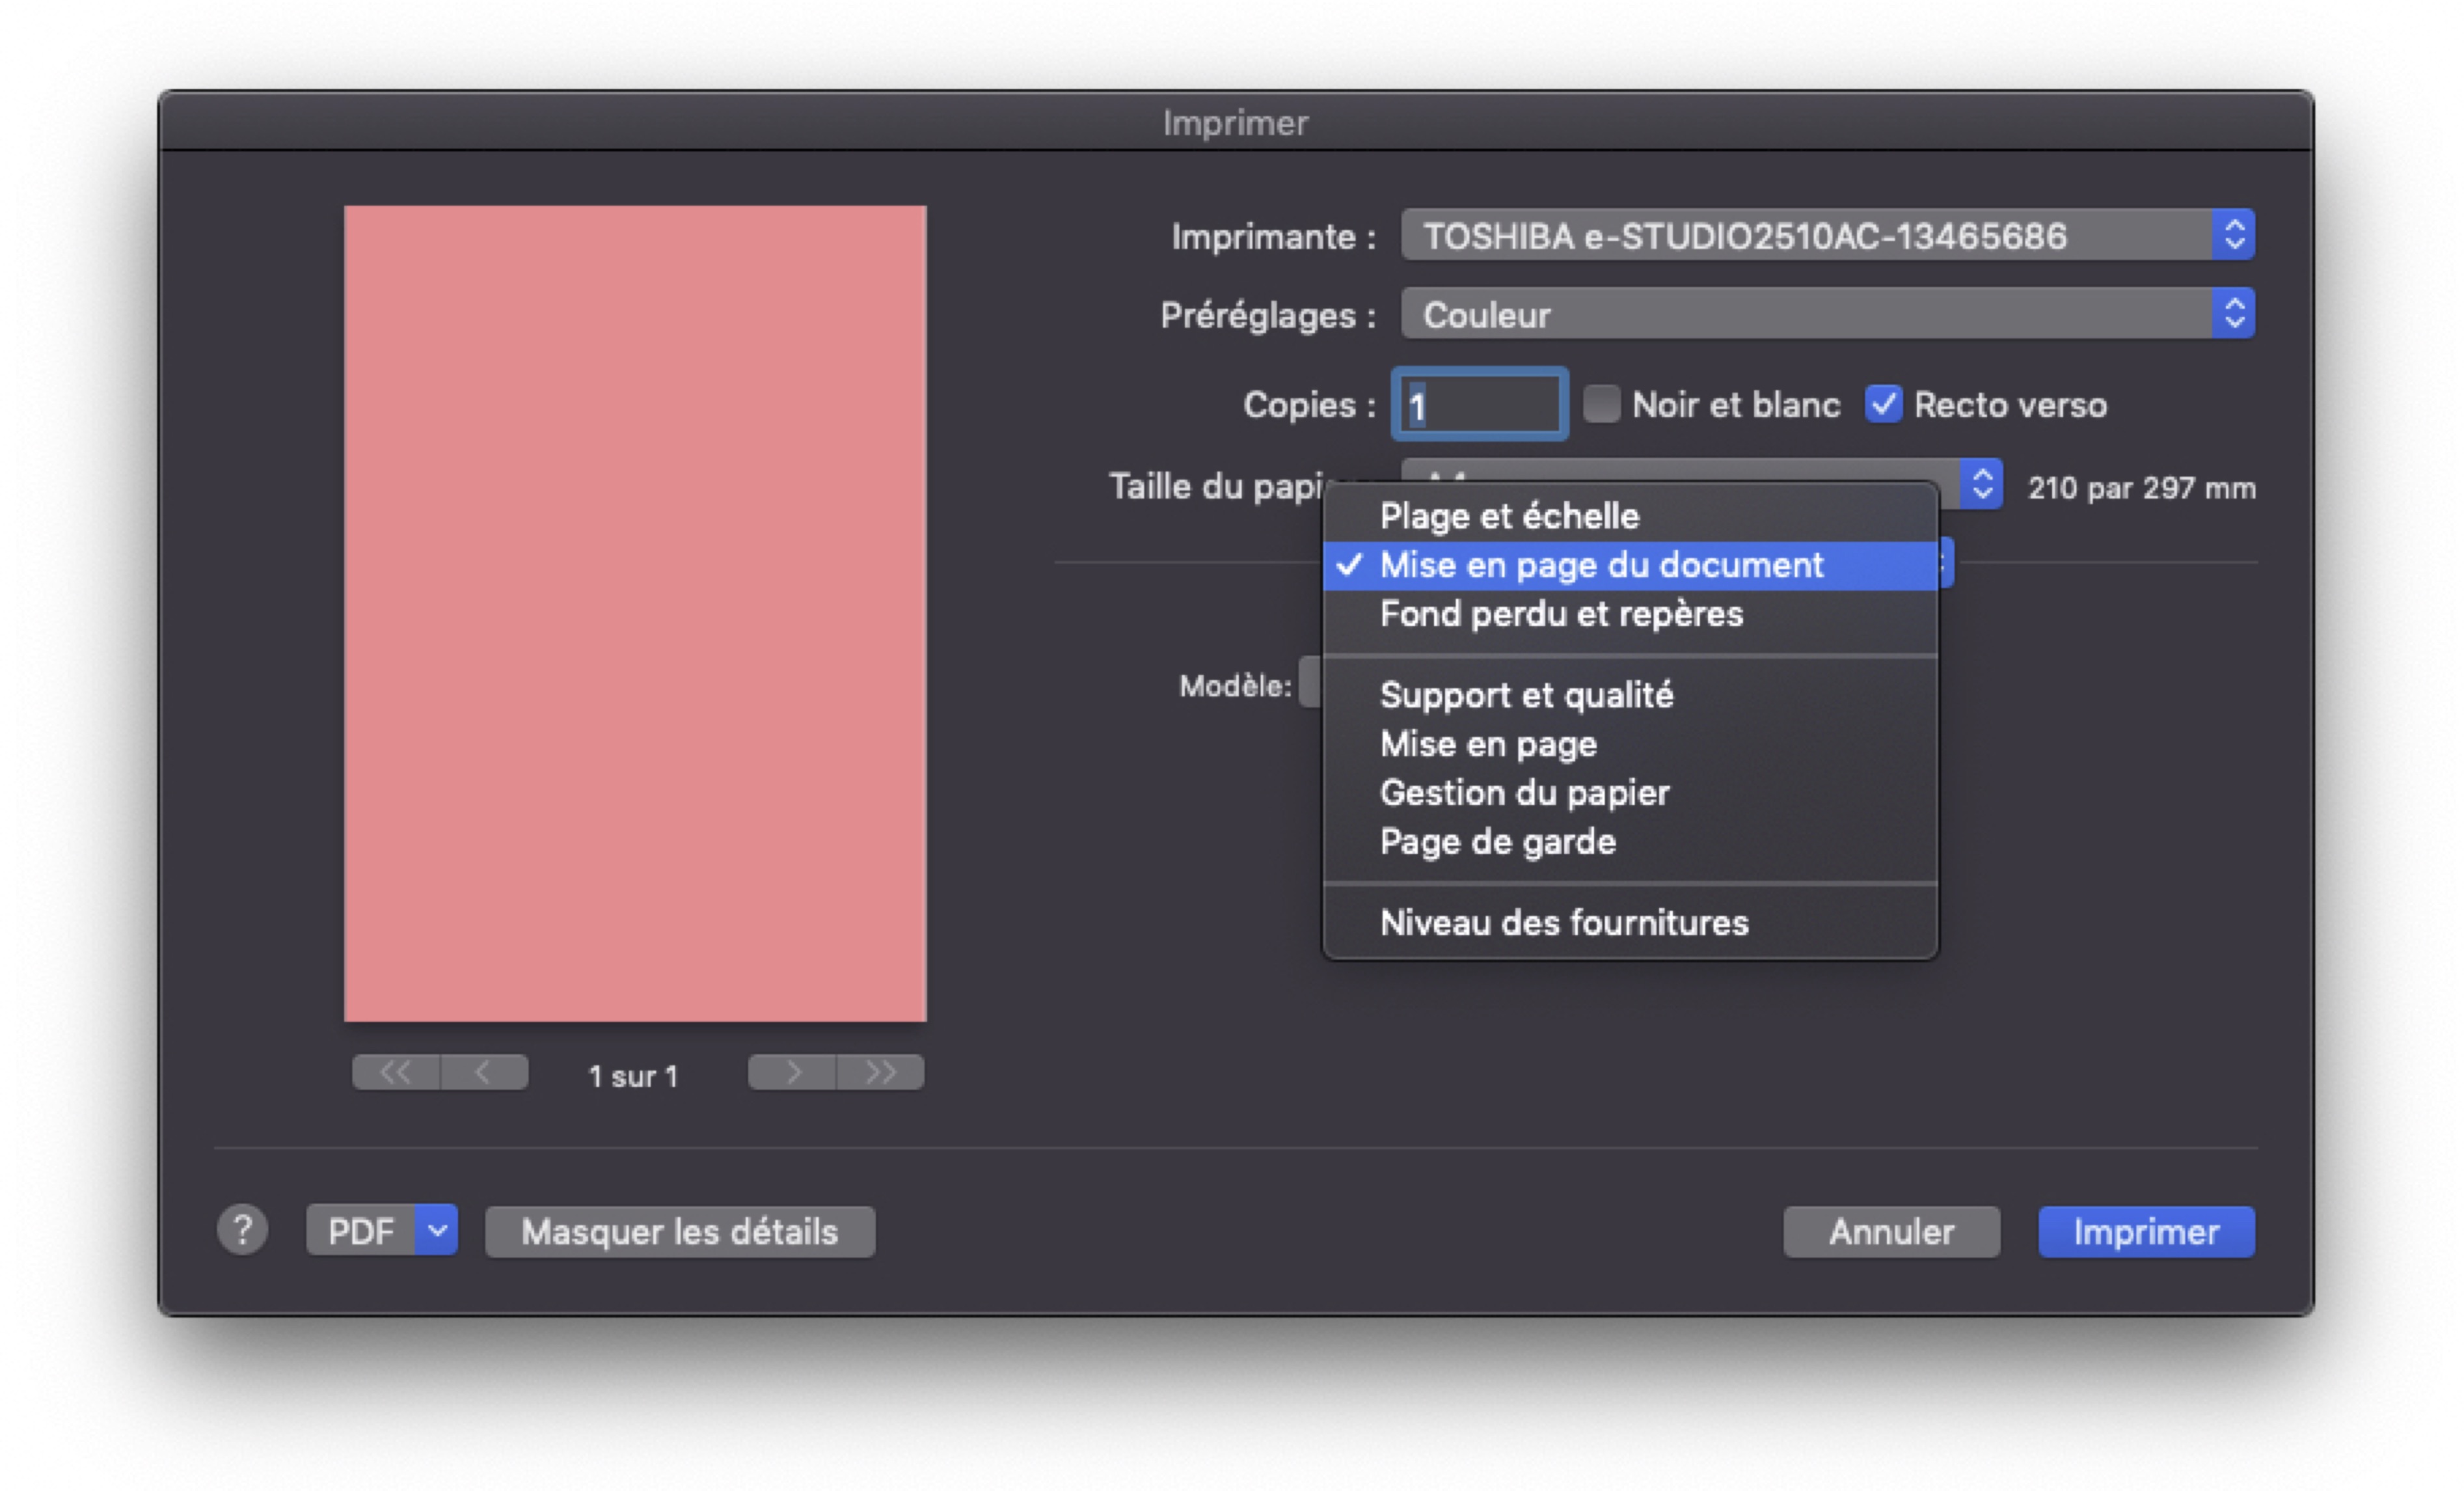The width and height of the screenshot is (2464, 1491).
Task: Go to first page of preview
Action: pyautogui.click(x=396, y=1073)
